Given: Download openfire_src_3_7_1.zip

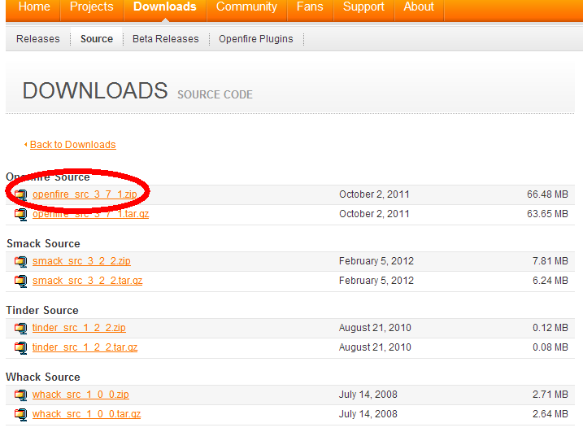Looking at the screenshot, I should 85,194.
